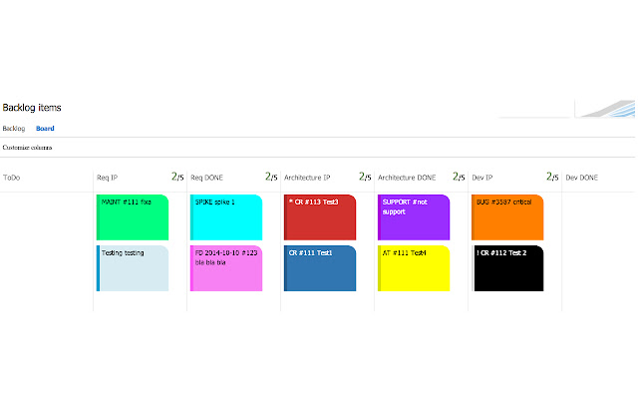Open the blue CR #111 Test1 card
This screenshot has width=638, height=399.
320,268
